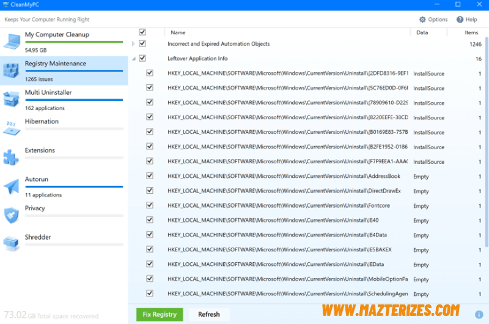Image resolution: width=489 pixels, height=324 pixels.
Task: Click My Computer Cleanup green progress bar
Action: [x=74, y=42]
